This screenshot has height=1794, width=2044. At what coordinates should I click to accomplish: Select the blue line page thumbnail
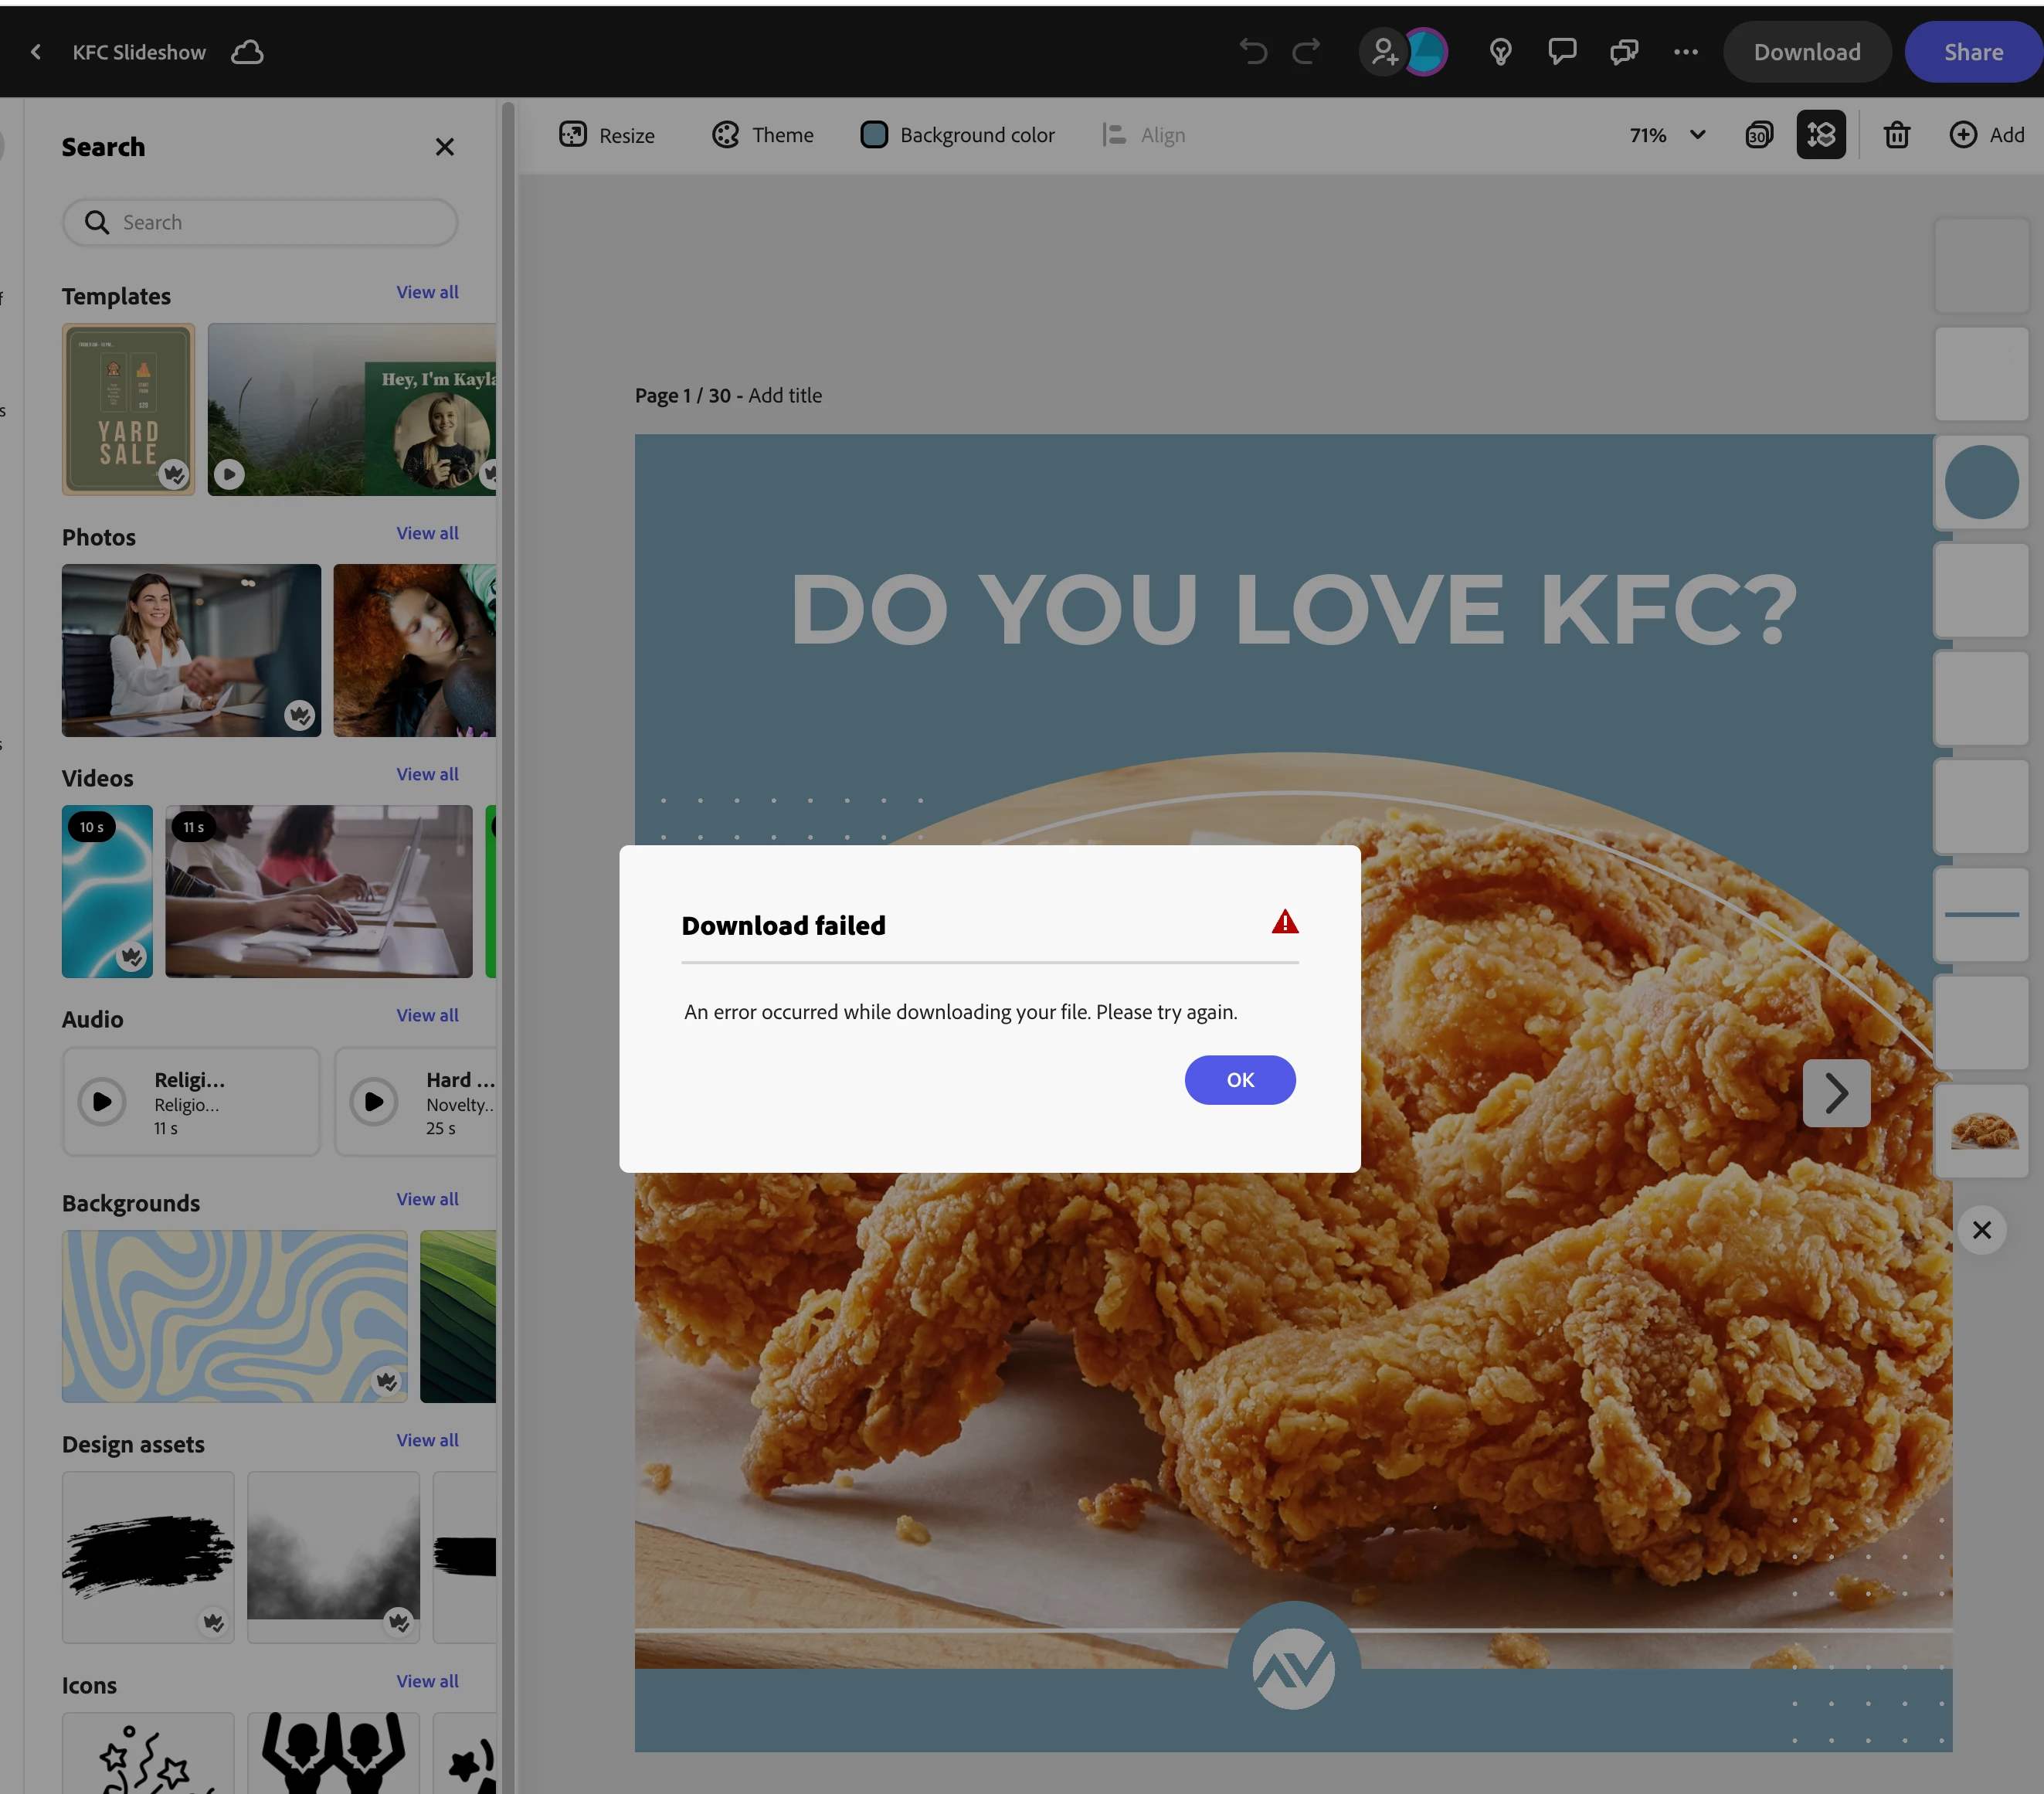[1982, 914]
